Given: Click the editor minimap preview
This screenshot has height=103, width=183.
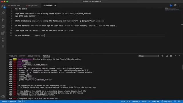Looking at the screenshot, I should point(172,9).
